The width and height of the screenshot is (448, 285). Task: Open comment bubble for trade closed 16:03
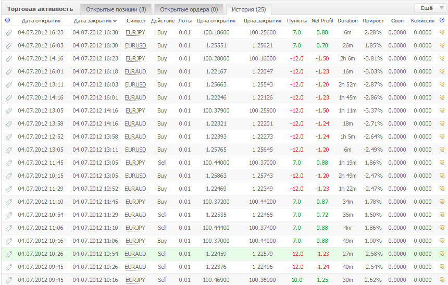tap(442, 84)
